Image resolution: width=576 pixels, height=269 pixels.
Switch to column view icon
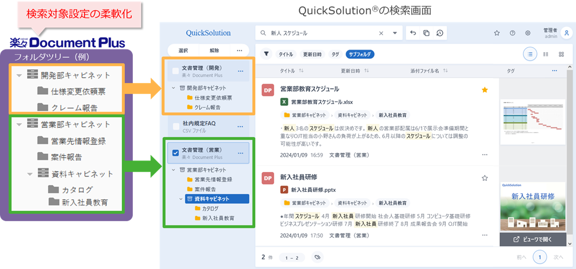pyautogui.click(x=546, y=54)
